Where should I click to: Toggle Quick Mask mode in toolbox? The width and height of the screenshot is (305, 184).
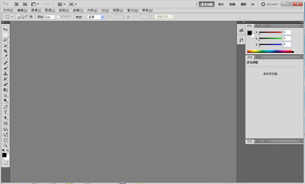(6, 163)
